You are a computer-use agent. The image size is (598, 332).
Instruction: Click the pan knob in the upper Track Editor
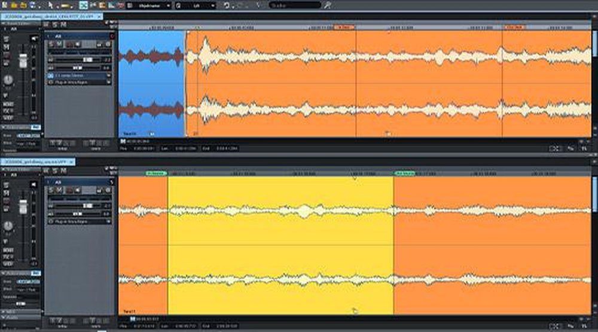[x=8, y=80]
